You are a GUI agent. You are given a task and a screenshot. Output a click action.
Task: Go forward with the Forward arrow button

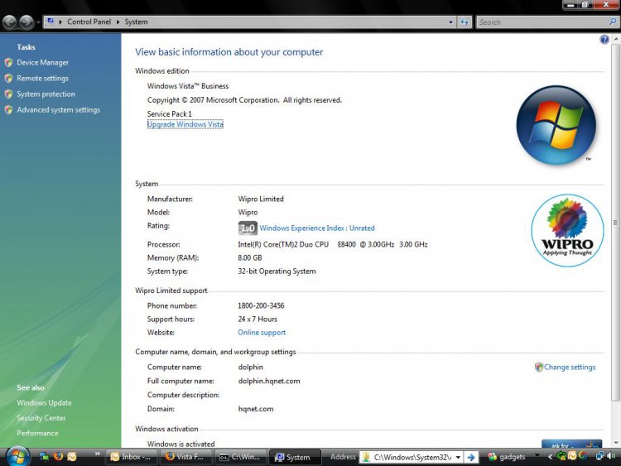(26, 22)
